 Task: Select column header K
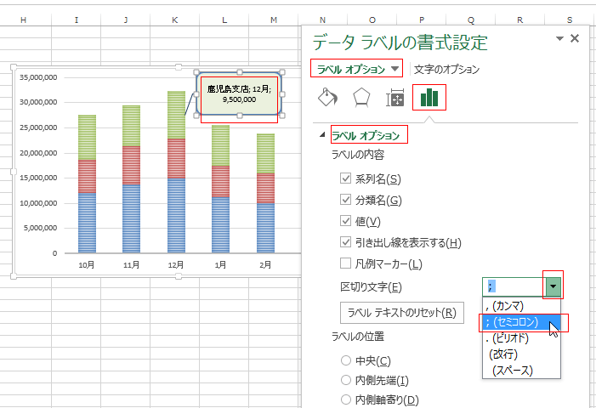coord(175,20)
